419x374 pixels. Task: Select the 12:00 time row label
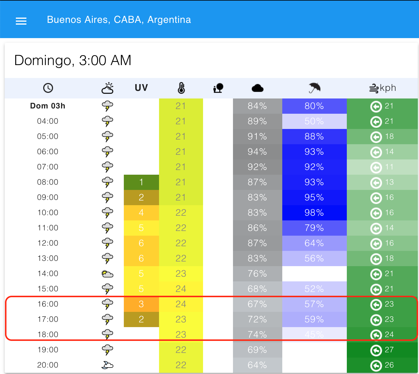tap(48, 243)
